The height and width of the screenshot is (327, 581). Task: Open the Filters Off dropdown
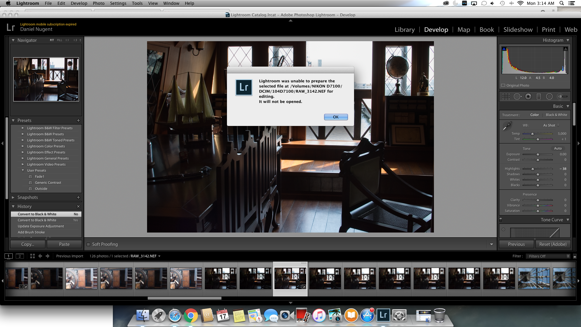[548, 256]
